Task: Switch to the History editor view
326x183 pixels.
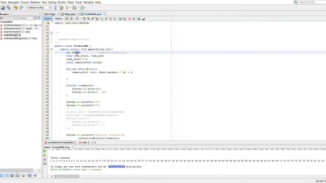Action: click(59, 19)
